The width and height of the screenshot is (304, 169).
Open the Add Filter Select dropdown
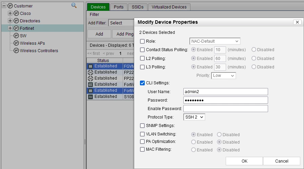(121, 23)
